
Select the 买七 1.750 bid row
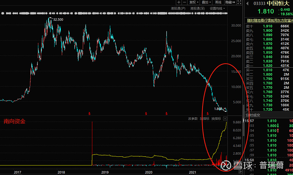click(x=269, y=96)
